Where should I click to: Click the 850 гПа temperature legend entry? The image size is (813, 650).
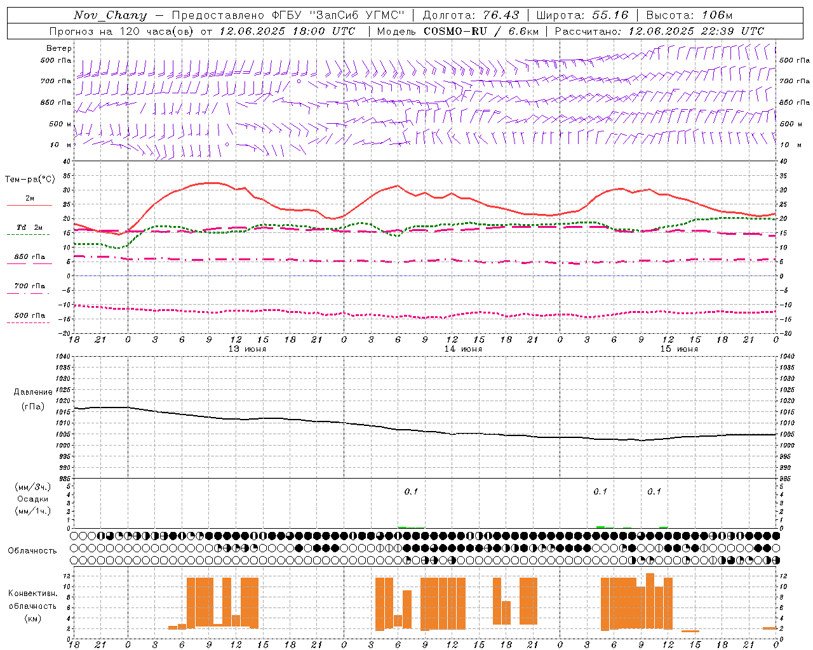pyautogui.click(x=30, y=257)
